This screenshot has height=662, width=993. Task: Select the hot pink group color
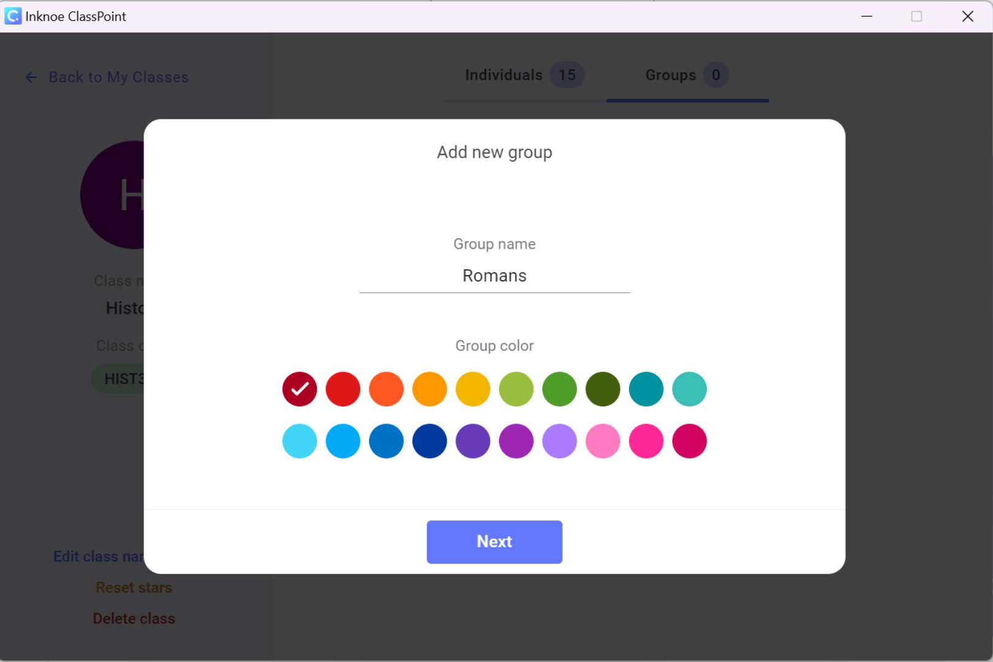tap(646, 441)
